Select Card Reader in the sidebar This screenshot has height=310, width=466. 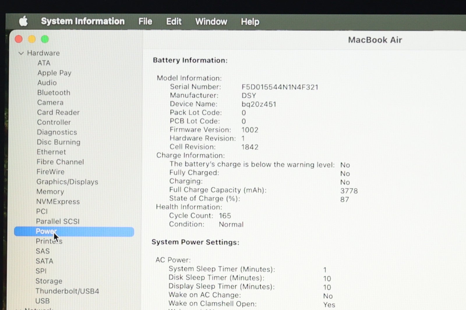click(x=58, y=113)
